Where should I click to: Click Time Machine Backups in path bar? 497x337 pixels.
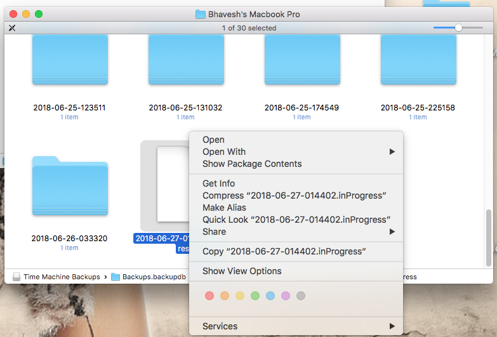click(62, 277)
